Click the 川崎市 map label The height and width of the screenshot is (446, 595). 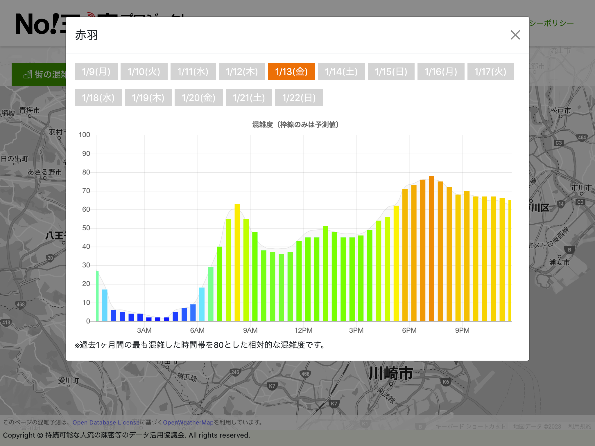click(391, 373)
